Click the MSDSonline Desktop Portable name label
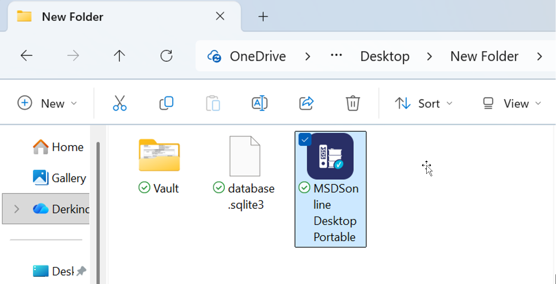The width and height of the screenshot is (556, 284). coord(336,213)
